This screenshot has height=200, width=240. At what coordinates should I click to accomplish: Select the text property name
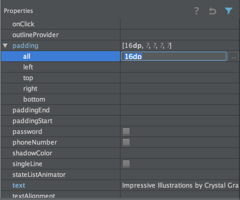click(19, 185)
